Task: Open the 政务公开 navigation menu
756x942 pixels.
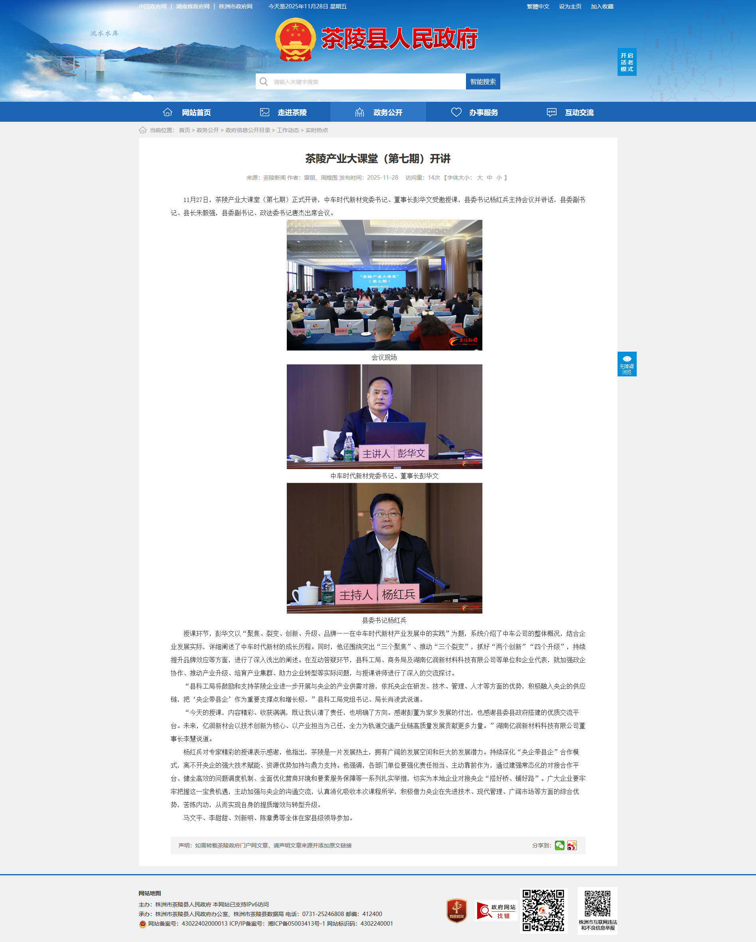Action: [378, 112]
